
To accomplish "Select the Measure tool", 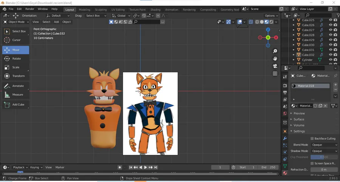I will click(x=15, y=95).
